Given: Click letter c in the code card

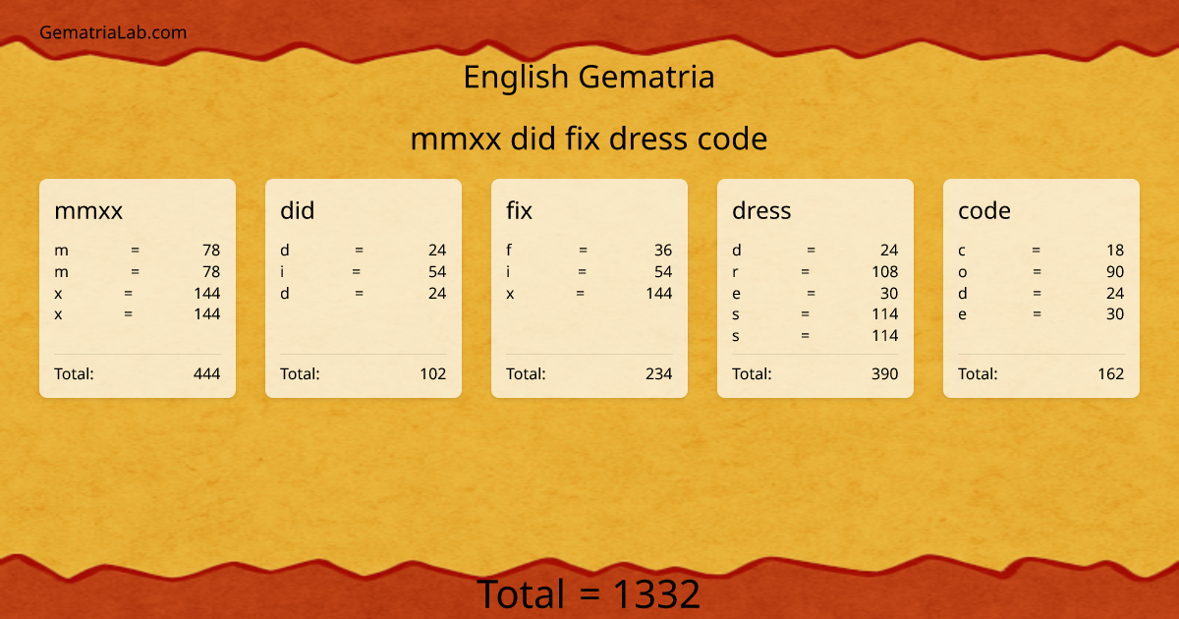Looking at the screenshot, I should coord(962,251).
